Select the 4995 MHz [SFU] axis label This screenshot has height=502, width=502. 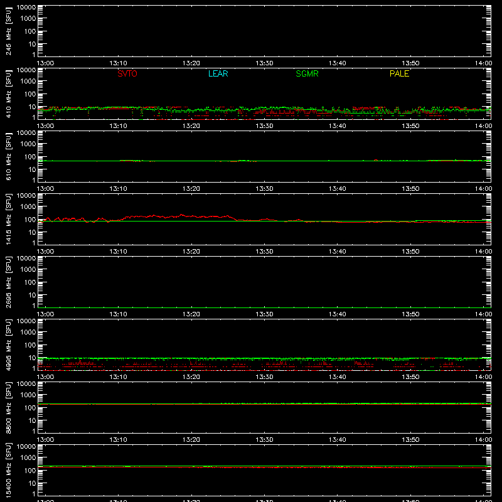click(9, 345)
